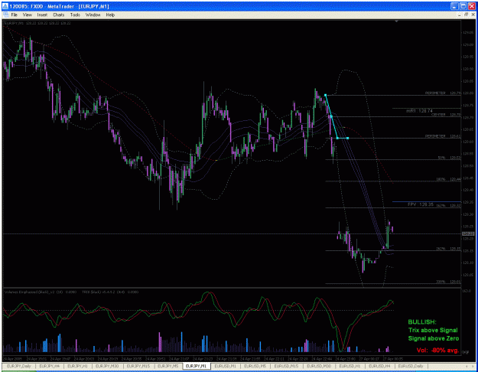
Task: Click the mR1 128.74 level label
Action: pyautogui.click(x=419, y=111)
